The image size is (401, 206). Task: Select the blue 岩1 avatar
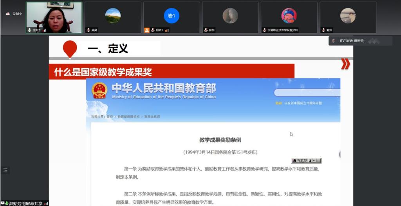point(172,16)
